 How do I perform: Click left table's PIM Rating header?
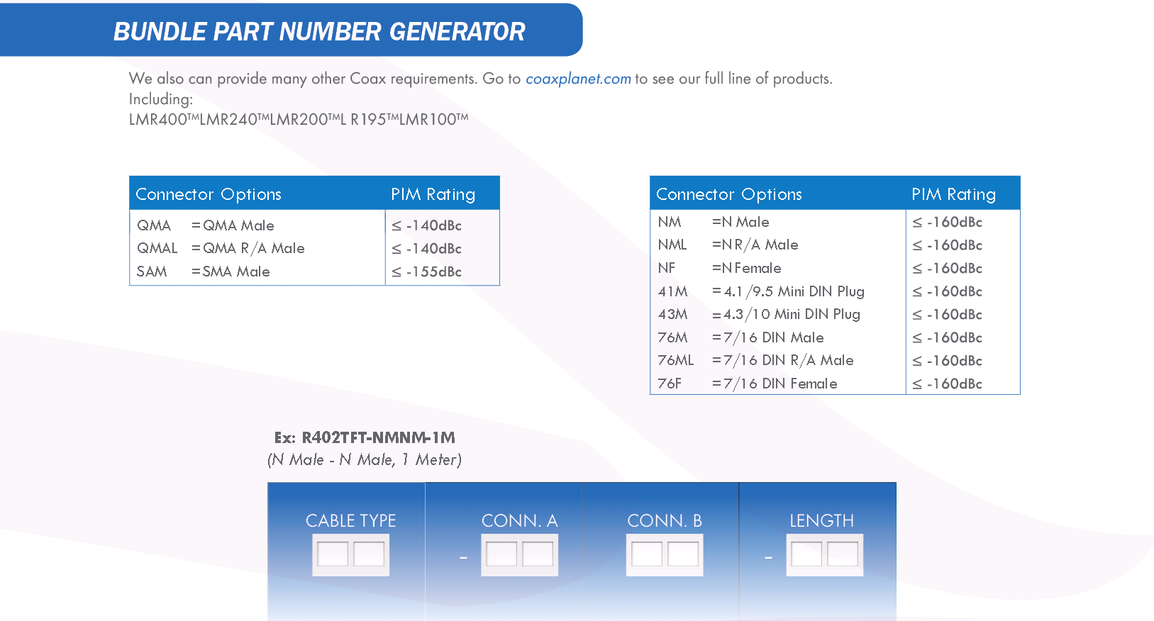click(433, 194)
